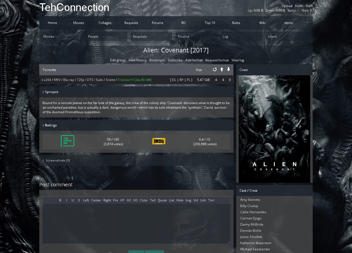Click the People search field

[x=107, y=37]
